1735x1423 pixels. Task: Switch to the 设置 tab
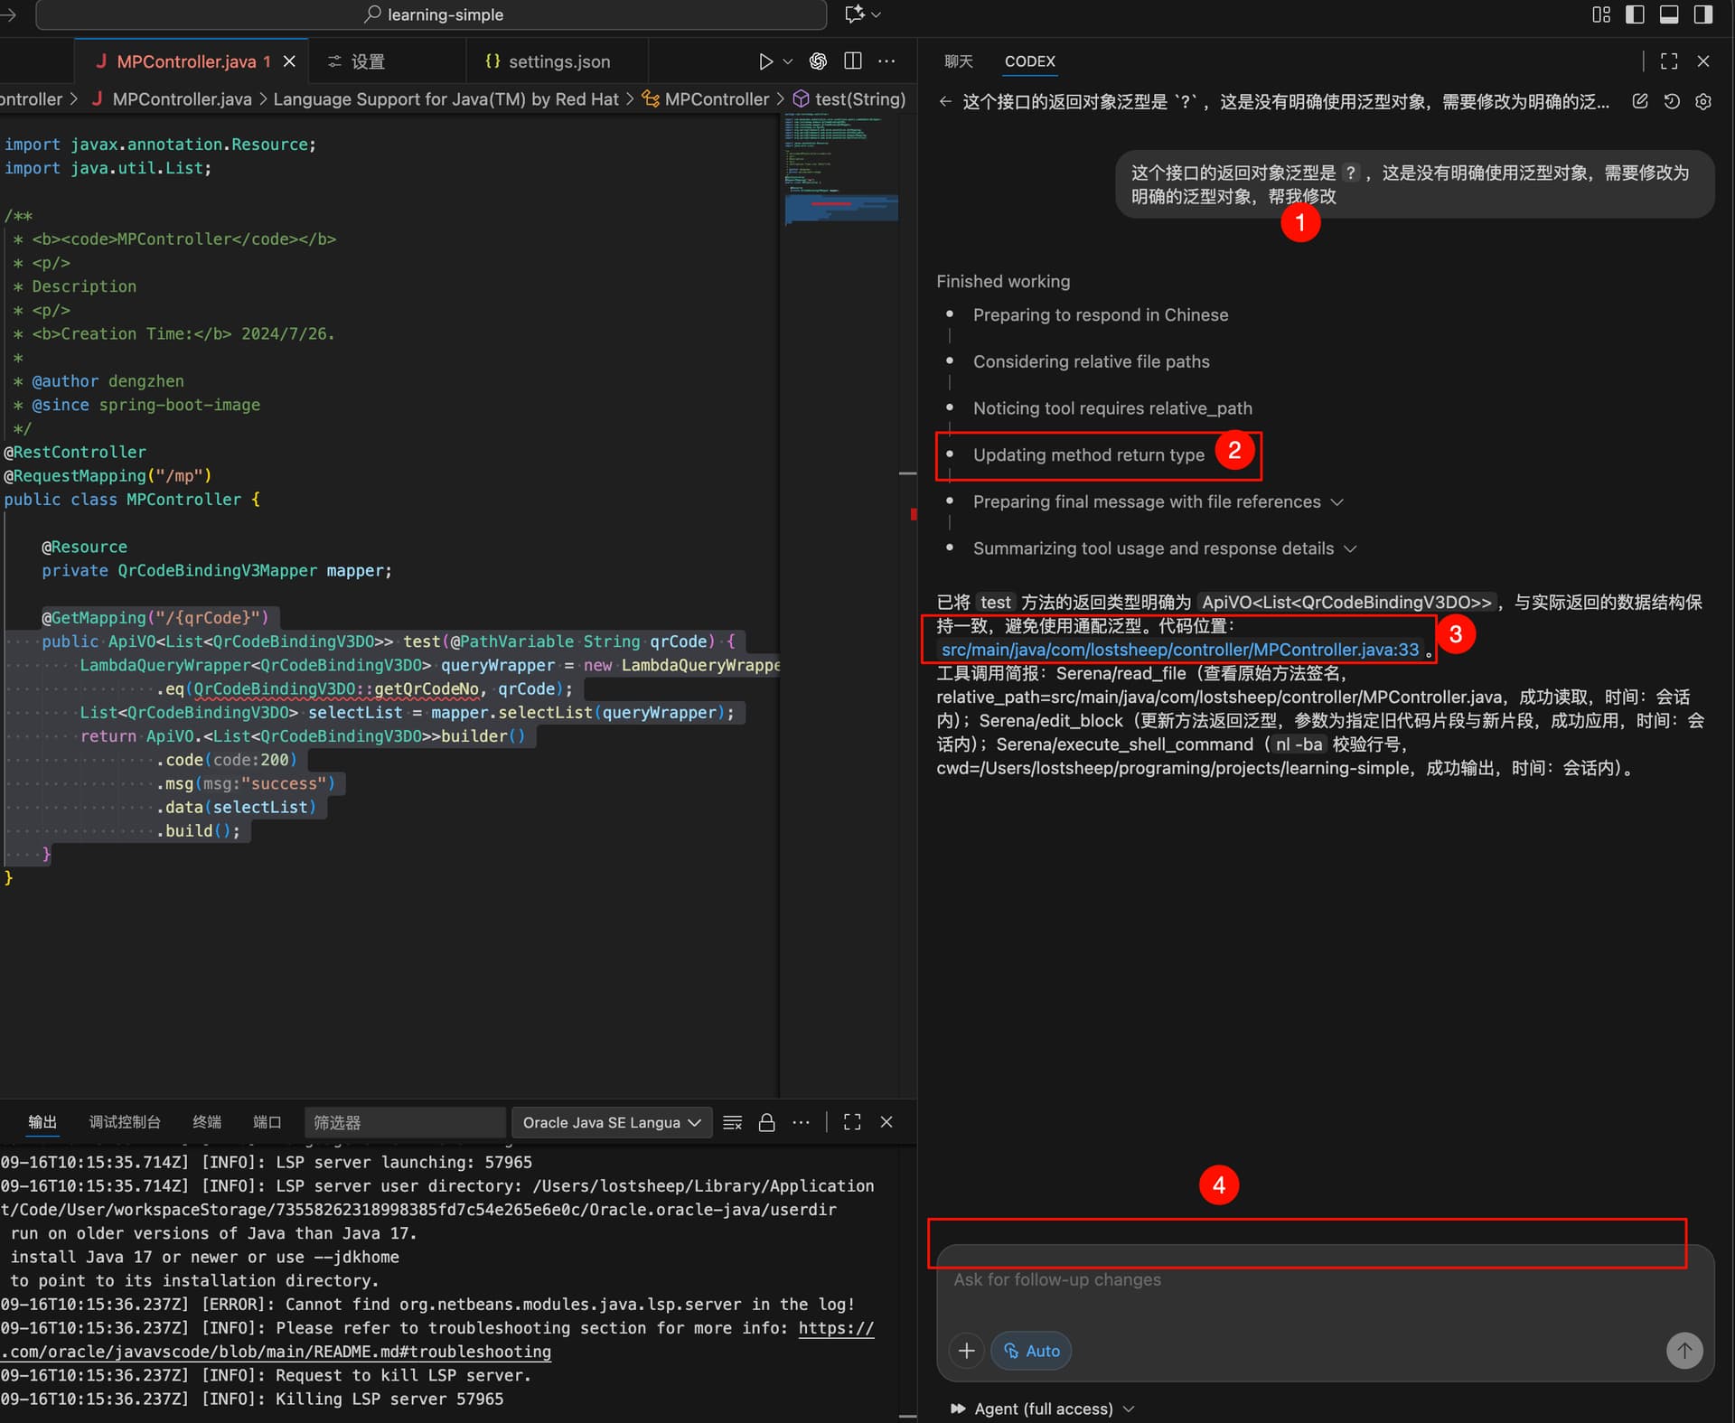point(356,61)
